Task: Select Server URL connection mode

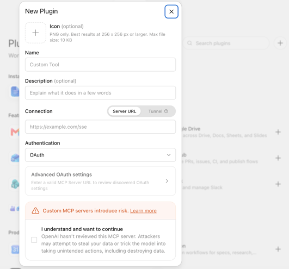Action: pos(125,111)
